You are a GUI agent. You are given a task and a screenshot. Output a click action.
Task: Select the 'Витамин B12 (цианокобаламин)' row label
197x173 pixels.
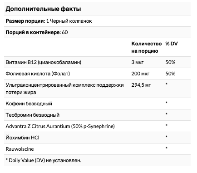44,62
